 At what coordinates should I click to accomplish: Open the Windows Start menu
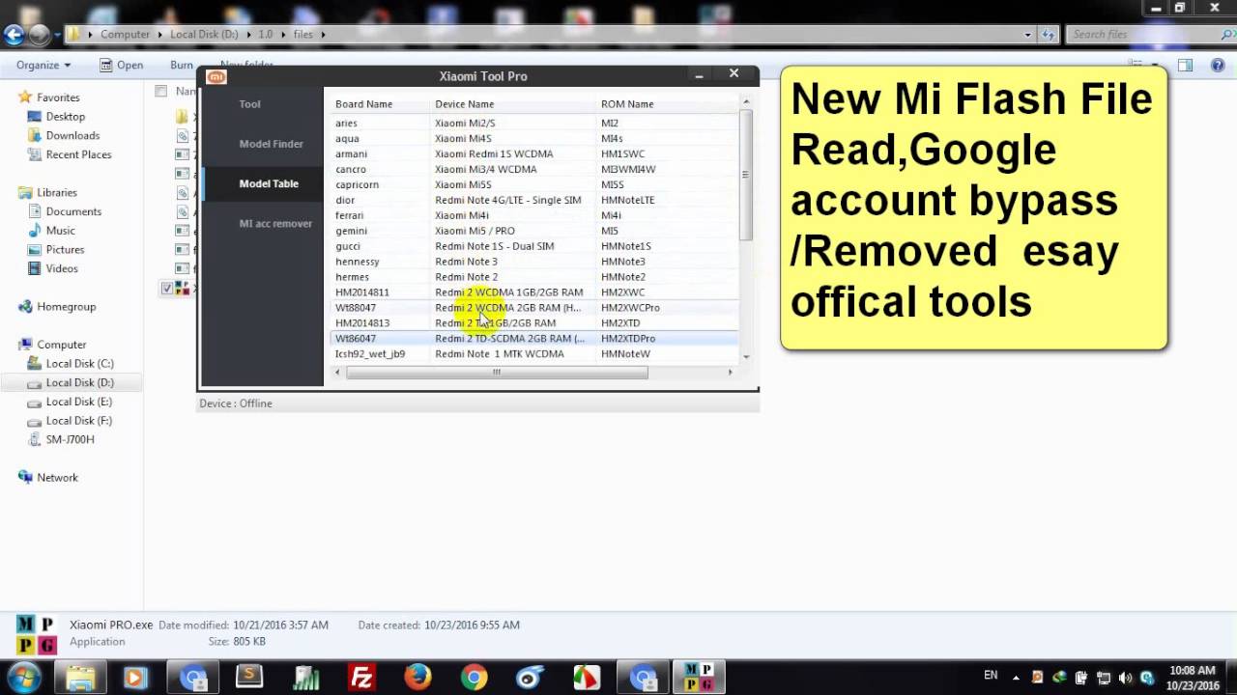(23, 677)
